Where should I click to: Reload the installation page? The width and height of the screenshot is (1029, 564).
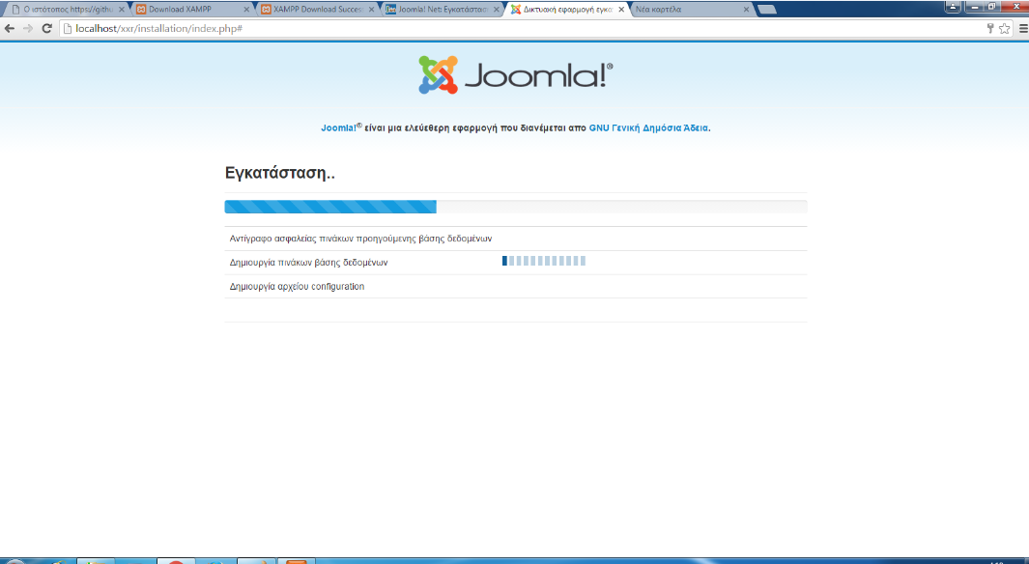pyautogui.click(x=46, y=28)
